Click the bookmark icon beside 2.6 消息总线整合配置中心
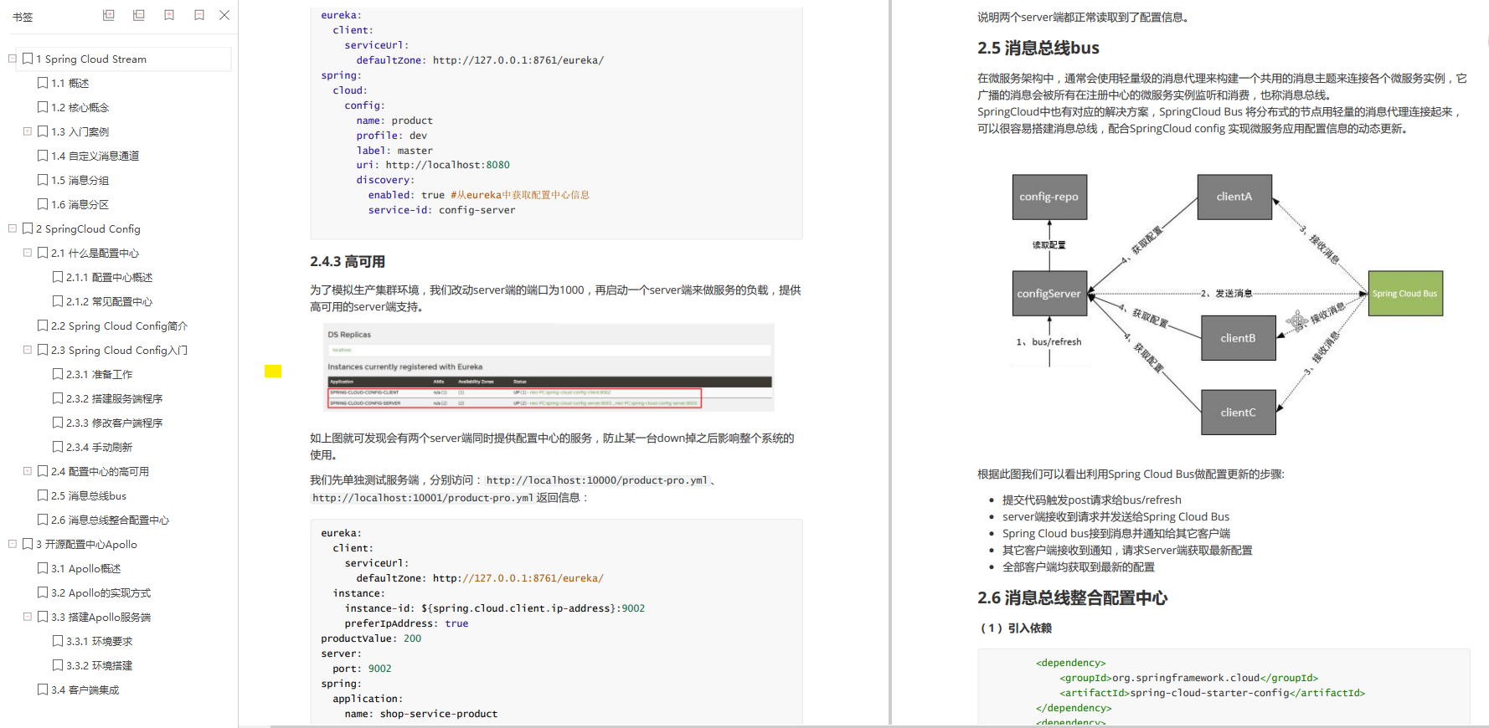Image resolution: width=1489 pixels, height=728 pixels. click(43, 520)
